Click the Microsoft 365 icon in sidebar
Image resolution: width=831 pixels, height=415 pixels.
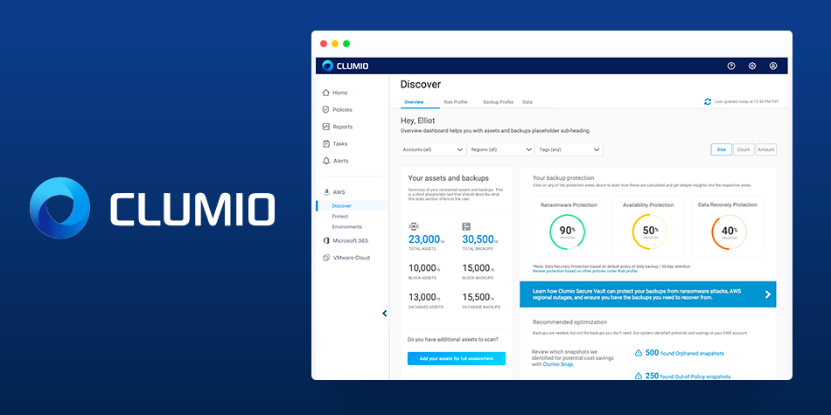click(x=326, y=241)
